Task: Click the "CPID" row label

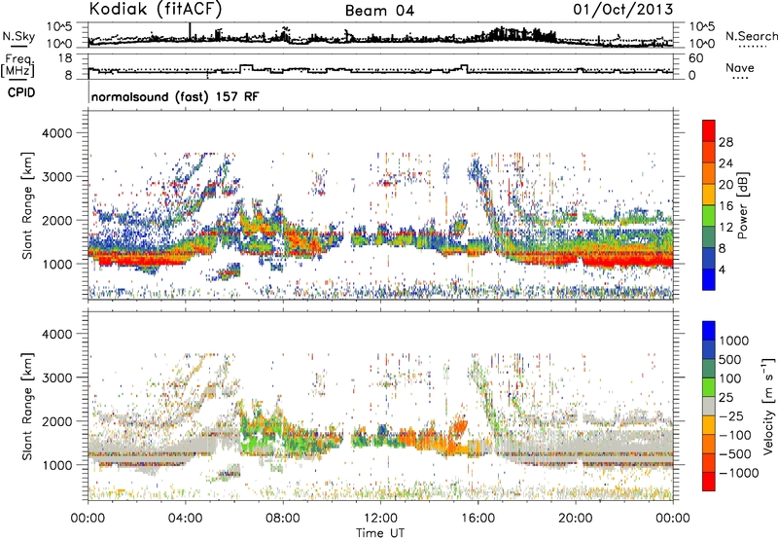Action: (21, 92)
